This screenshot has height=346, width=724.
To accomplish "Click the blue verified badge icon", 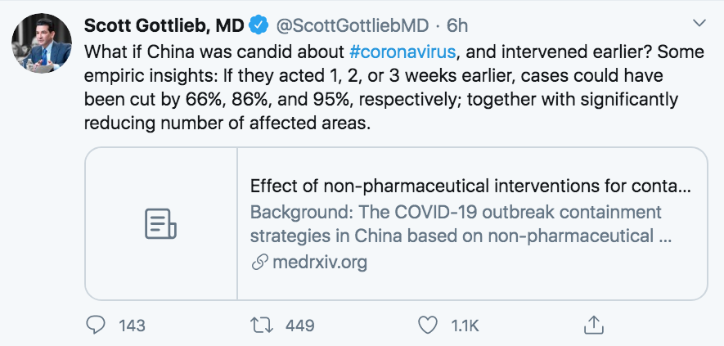I will pos(259,25).
